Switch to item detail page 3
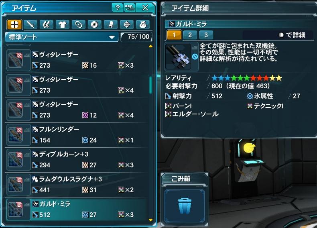The width and height of the screenshot is (317, 228). pyautogui.click(x=206, y=35)
